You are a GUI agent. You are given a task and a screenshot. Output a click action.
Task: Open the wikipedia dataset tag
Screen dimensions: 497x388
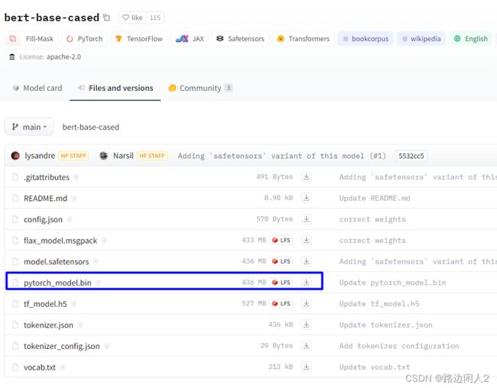pos(421,39)
